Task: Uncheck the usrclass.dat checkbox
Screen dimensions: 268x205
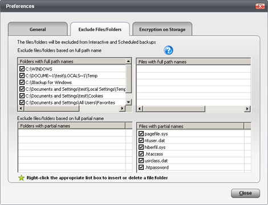Action: (x=141, y=161)
